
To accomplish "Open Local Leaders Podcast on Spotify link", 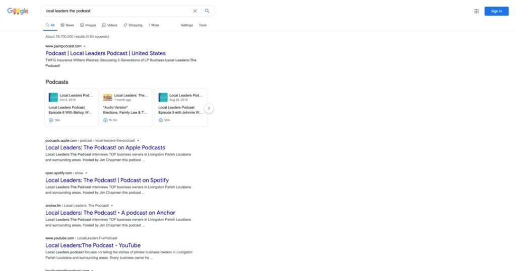I will pyautogui.click(x=107, y=180).
